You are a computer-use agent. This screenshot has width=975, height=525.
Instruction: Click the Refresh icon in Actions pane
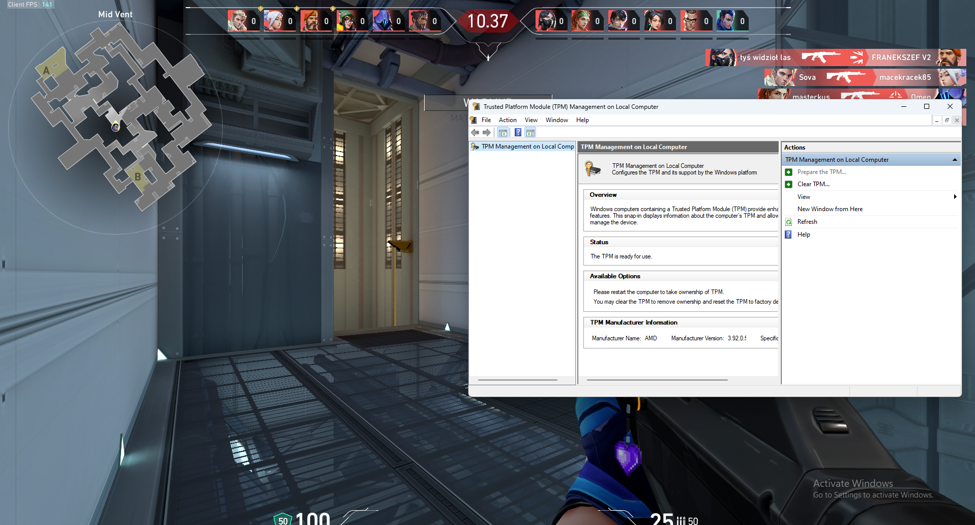pyautogui.click(x=789, y=222)
